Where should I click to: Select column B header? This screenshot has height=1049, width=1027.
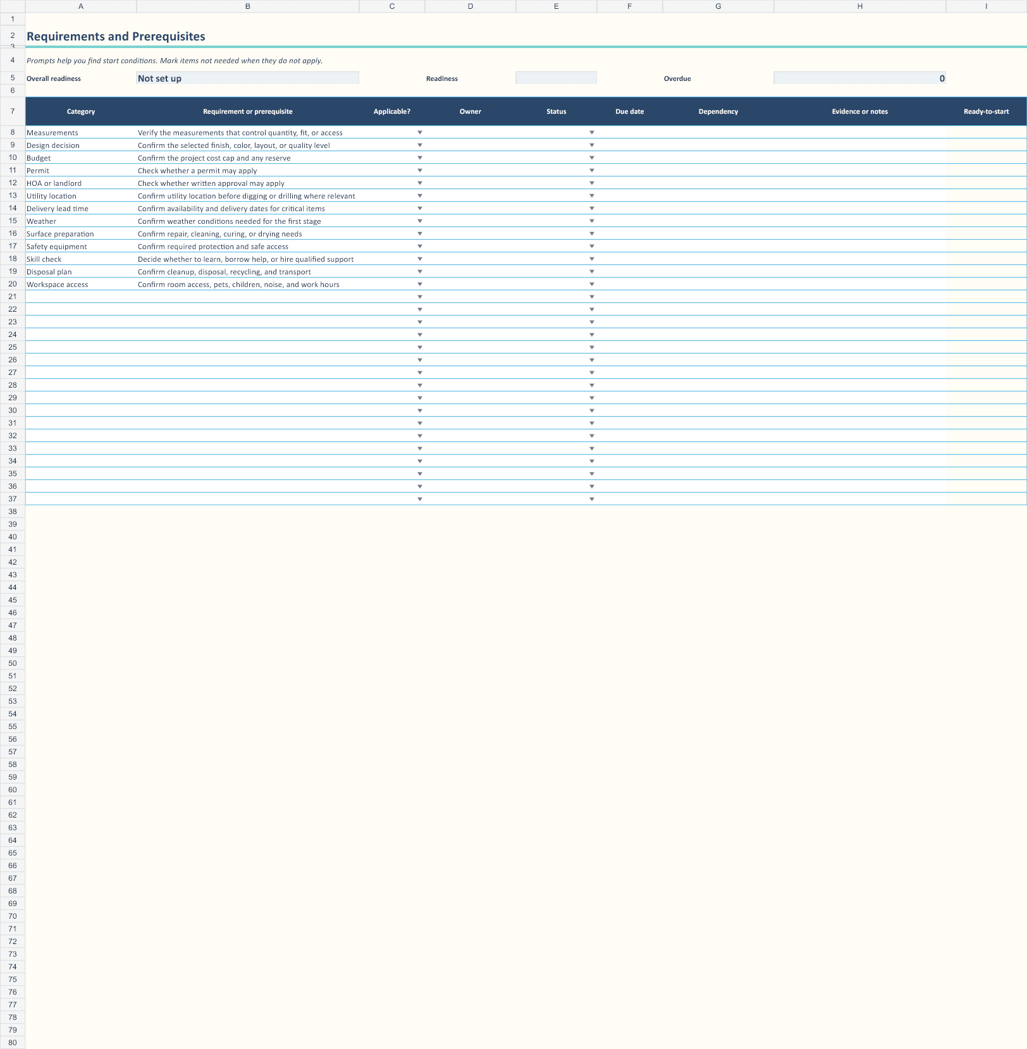248,6
